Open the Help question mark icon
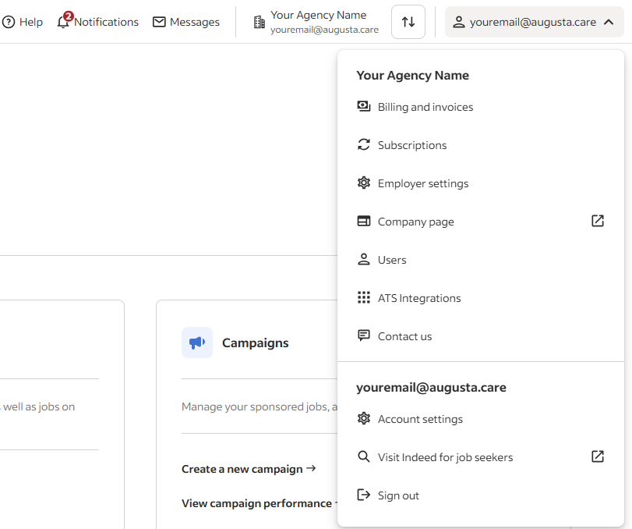 point(8,21)
